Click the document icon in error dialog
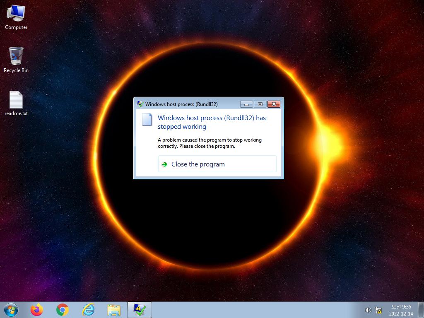Image resolution: width=424 pixels, height=318 pixels. (x=147, y=120)
